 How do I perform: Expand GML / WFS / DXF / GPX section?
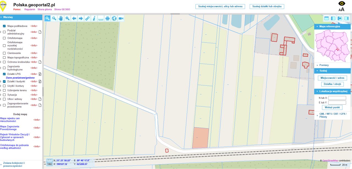tap(332, 115)
